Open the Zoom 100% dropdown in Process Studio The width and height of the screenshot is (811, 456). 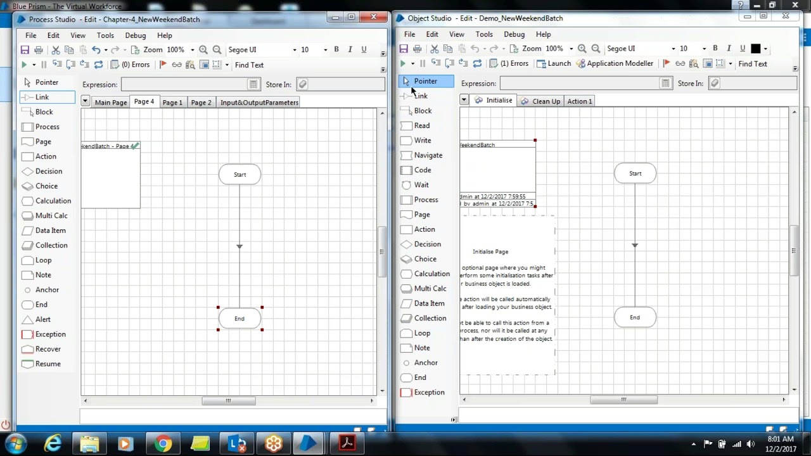tap(192, 50)
